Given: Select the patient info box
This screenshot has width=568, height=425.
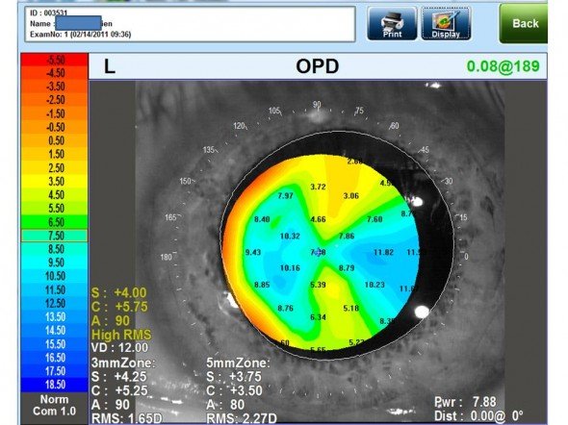Looking at the screenshot, I should pos(191,24).
